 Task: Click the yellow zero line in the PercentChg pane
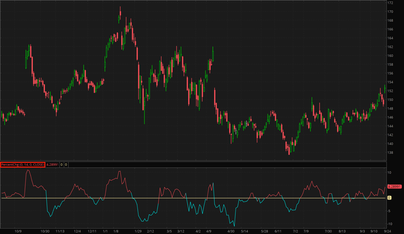[x=180, y=198]
